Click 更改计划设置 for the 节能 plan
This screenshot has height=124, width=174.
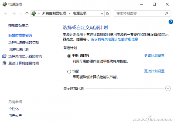click(x=154, y=71)
